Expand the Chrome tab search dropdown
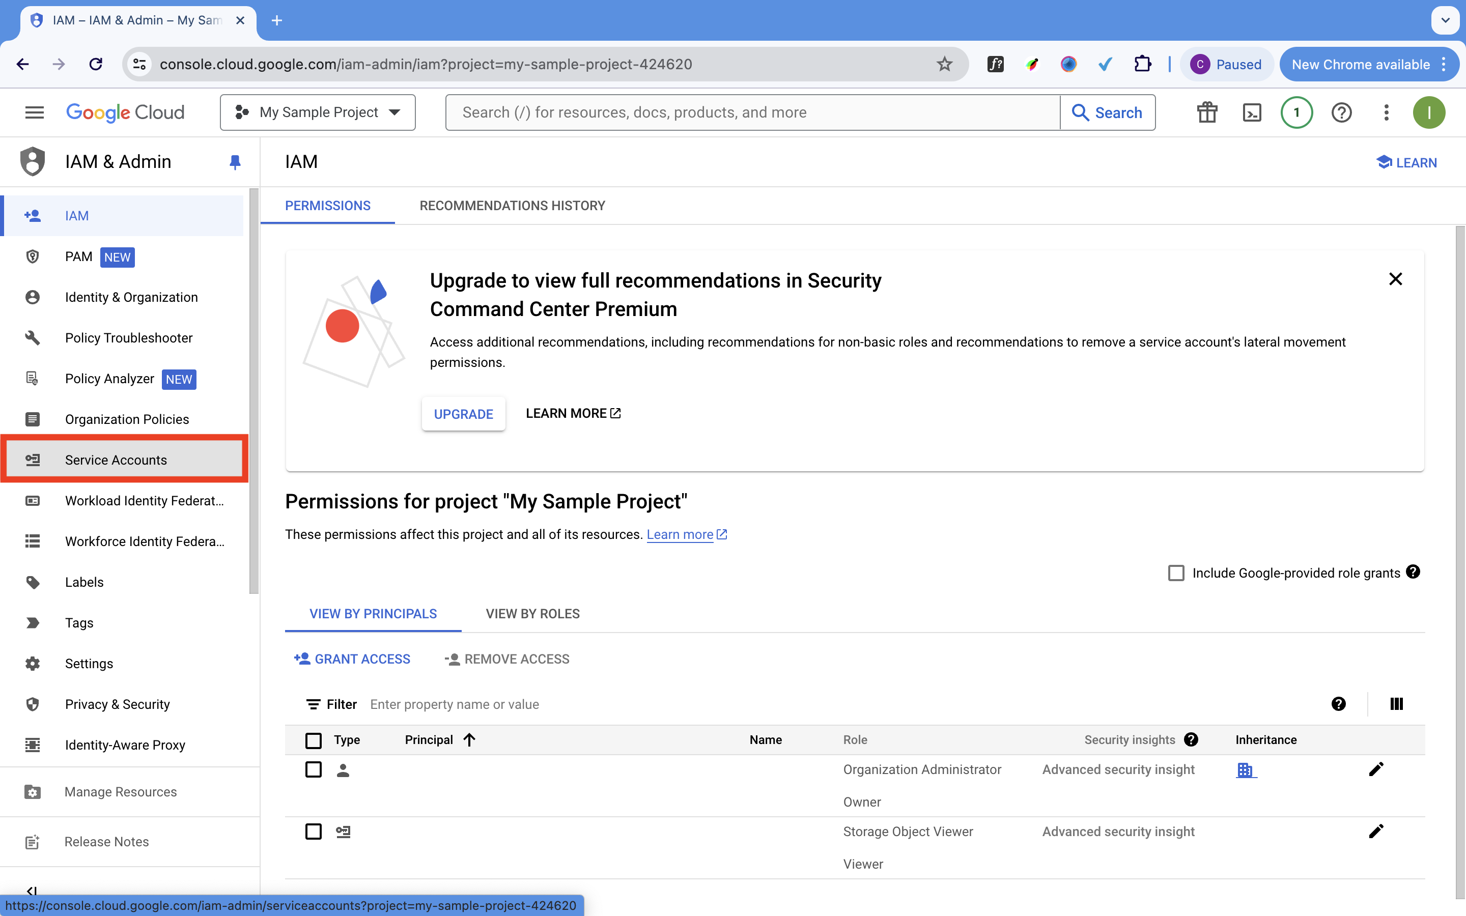The height and width of the screenshot is (916, 1466). click(x=1446, y=20)
